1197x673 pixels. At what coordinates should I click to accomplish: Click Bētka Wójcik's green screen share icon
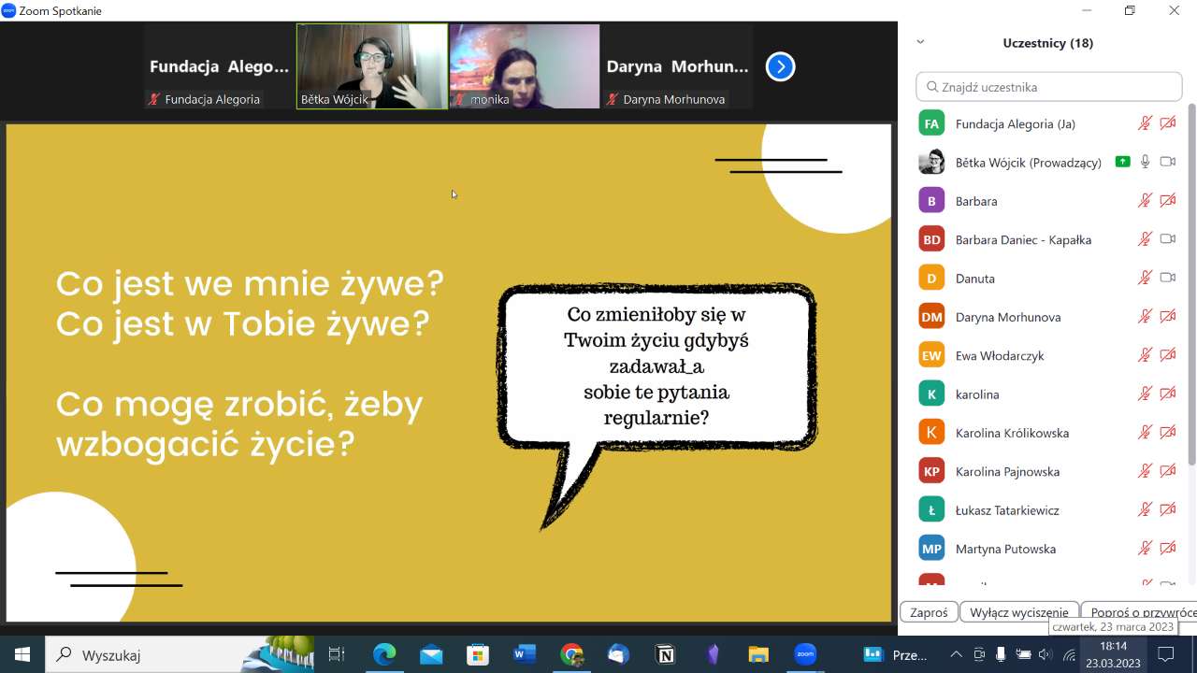[x=1122, y=162]
